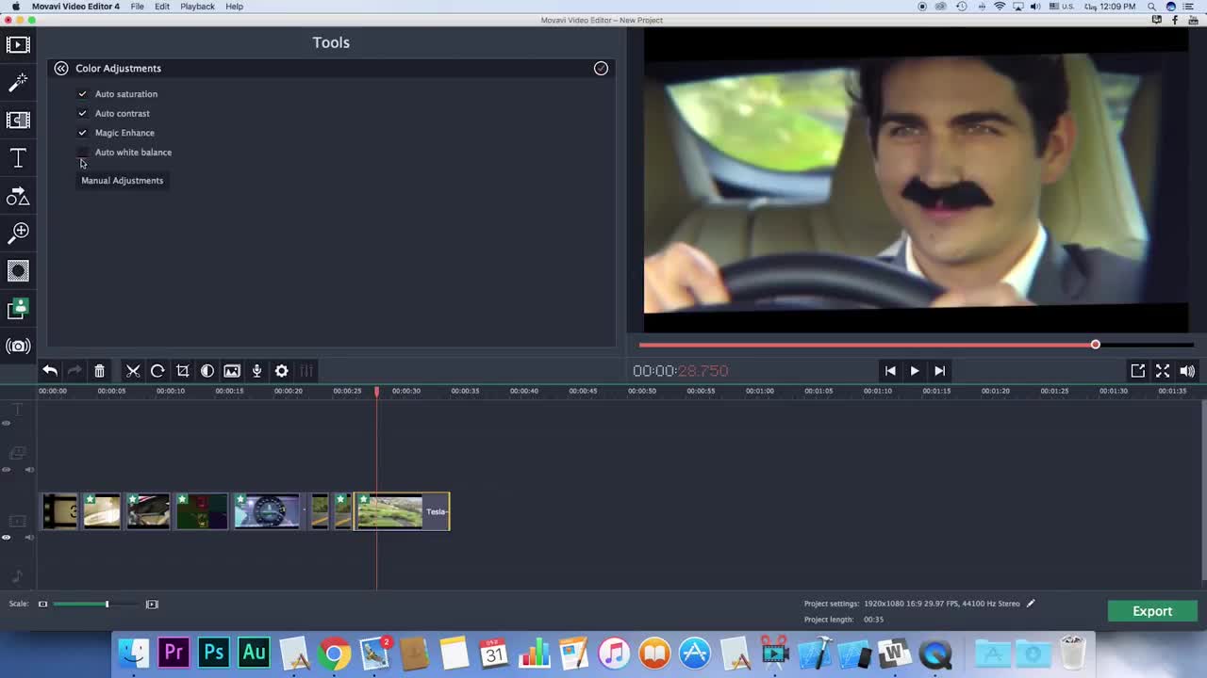The width and height of the screenshot is (1207, 678).
Task: Open Adobe Premiere Pro from Dock
Action: 174,653
